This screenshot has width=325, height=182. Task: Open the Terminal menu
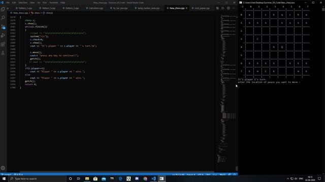point(53,3)
